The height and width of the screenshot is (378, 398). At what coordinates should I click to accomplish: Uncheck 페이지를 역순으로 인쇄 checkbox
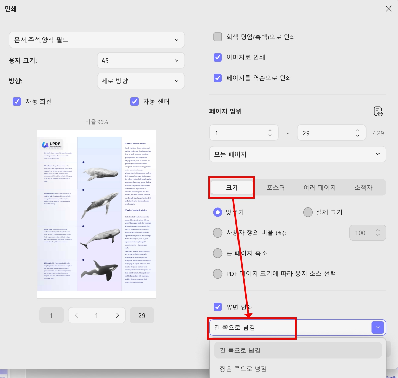[x=218, y=78]
